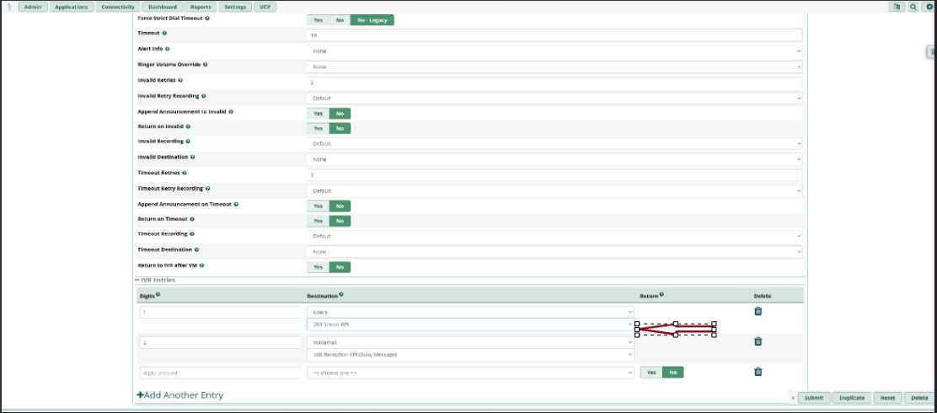Click help icon next to Destination column header
The image size is (937, 413).
click(341, 294)
